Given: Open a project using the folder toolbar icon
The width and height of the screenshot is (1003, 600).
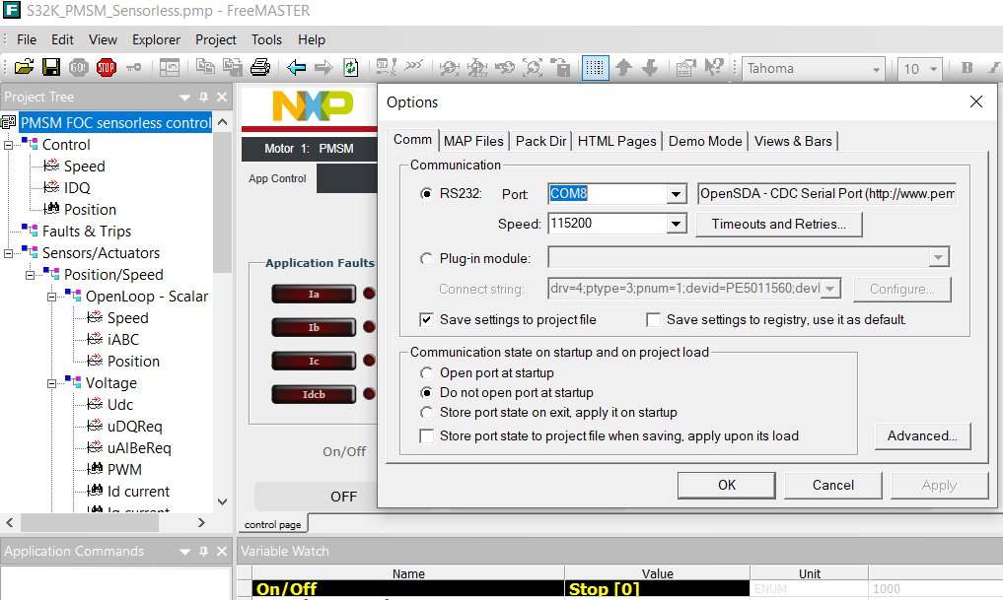Looking at the screenshot, I should click(25, 68).
